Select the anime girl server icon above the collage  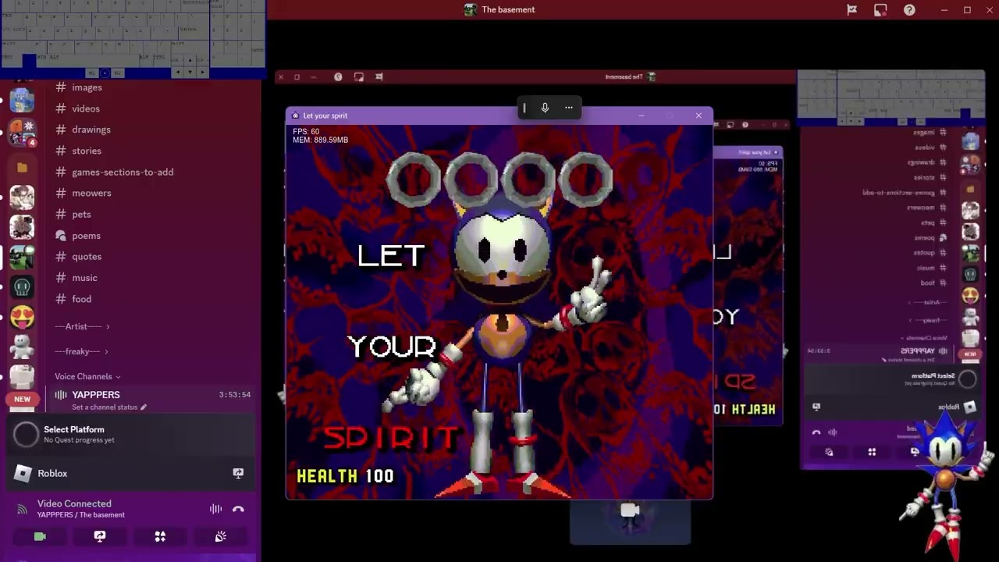pyautogui.click(x=22, y=197)
